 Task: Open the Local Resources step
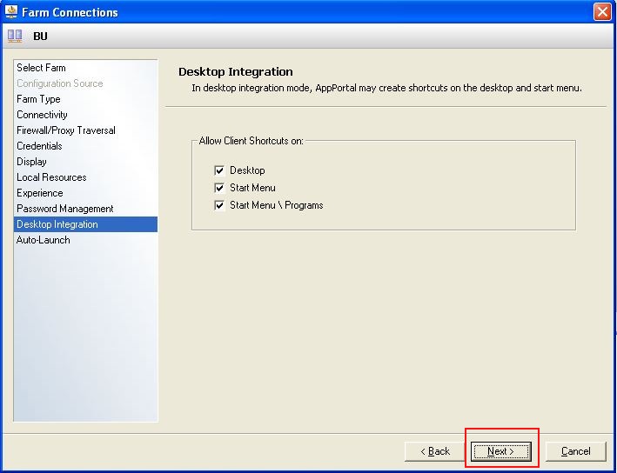pyautogui.click(x=85, y=177)
